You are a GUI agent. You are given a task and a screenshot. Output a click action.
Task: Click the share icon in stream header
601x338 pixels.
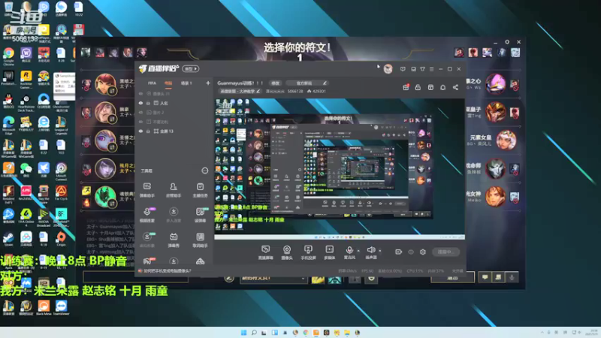coord(455,87)
